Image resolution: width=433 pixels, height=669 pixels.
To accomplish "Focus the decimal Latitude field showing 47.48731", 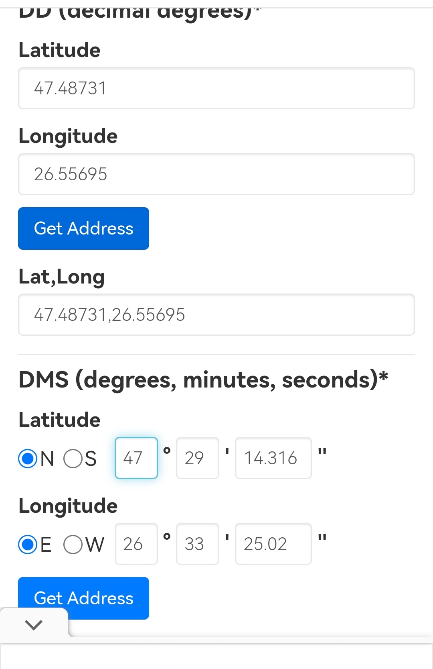I will click(x=216, y=88).
